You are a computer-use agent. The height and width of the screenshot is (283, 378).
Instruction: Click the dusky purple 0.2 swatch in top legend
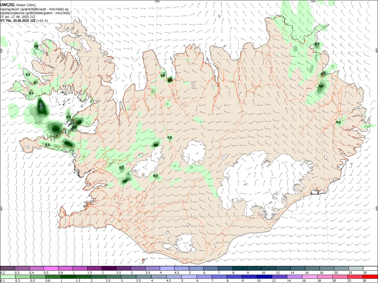click(x=8, y=269)
